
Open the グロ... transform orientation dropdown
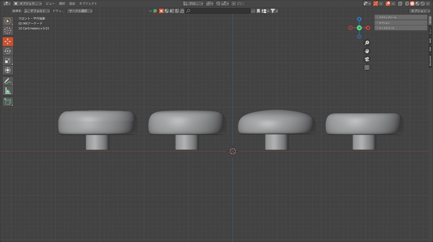pos(193,3)
